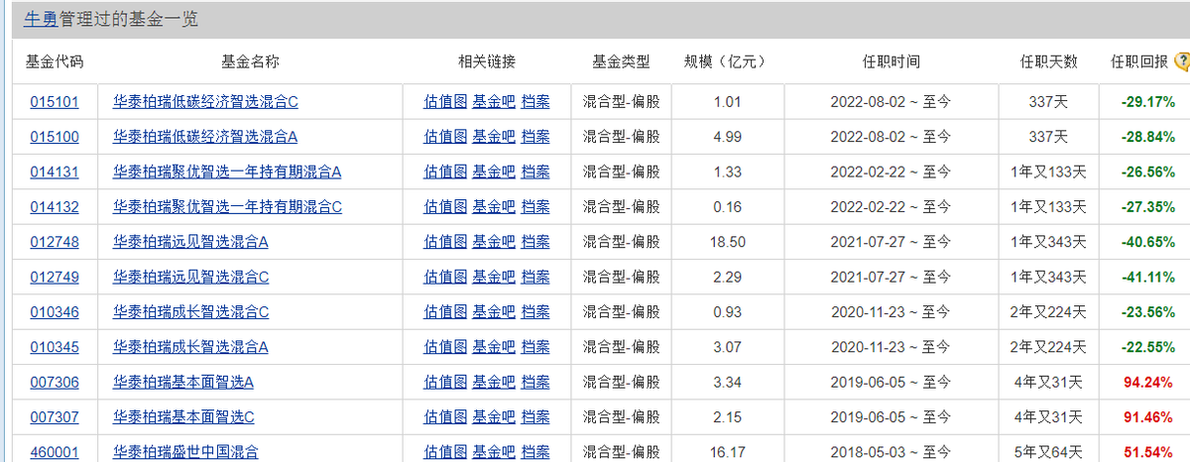
Task: Click 基金吧 for fund 007307
Action: tap(494, 416)
